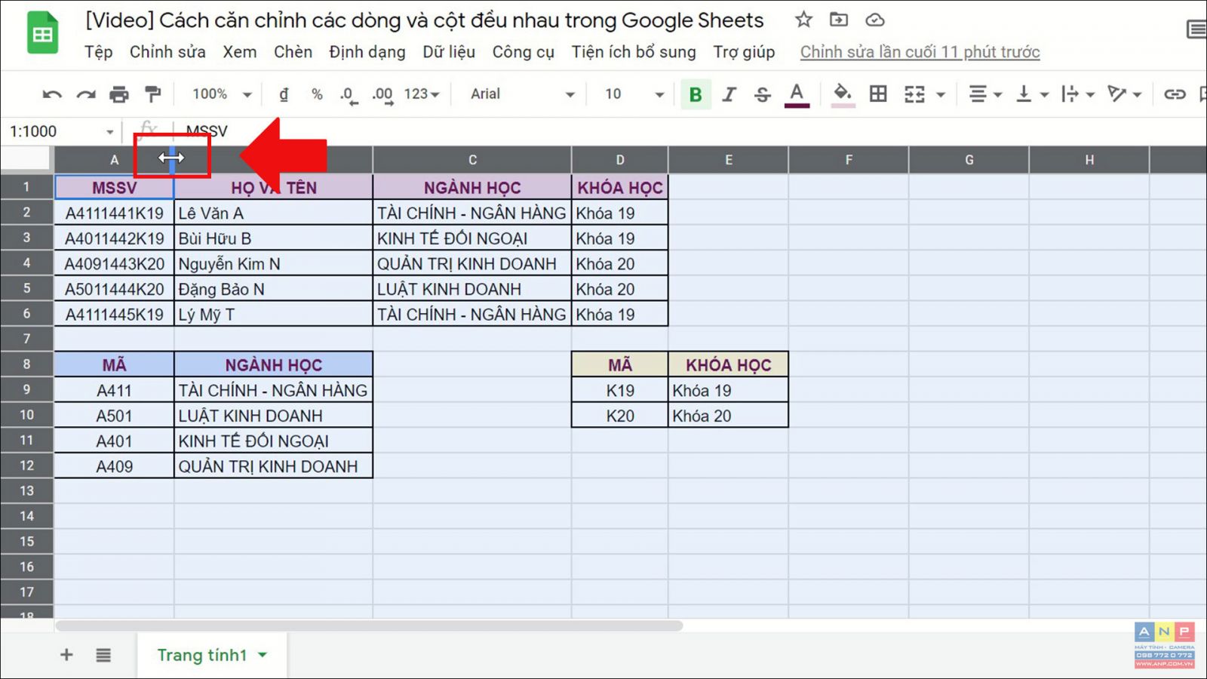The image size is (1207, 679).
Task: Toggle italic formatting
Action: [729, 94]
